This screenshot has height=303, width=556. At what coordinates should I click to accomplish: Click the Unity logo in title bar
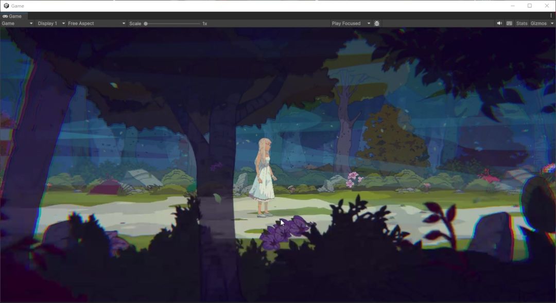6,6
